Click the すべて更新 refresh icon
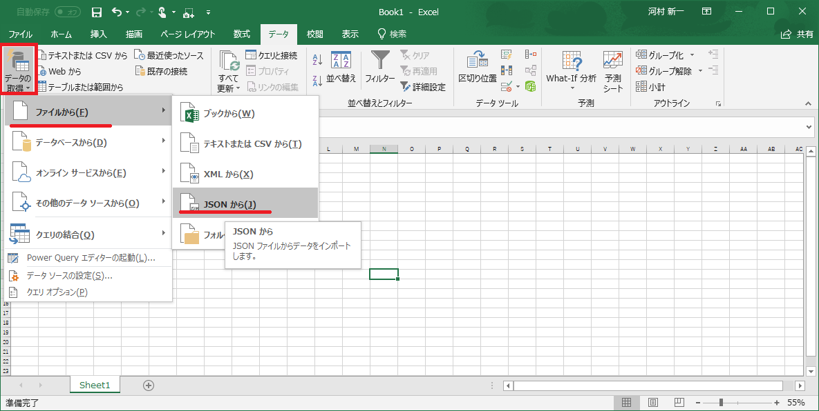This screenshot has width=819, height=411. (x=229, y=61)
